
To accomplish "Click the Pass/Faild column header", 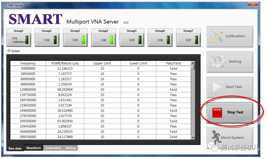I will [173, 63].
